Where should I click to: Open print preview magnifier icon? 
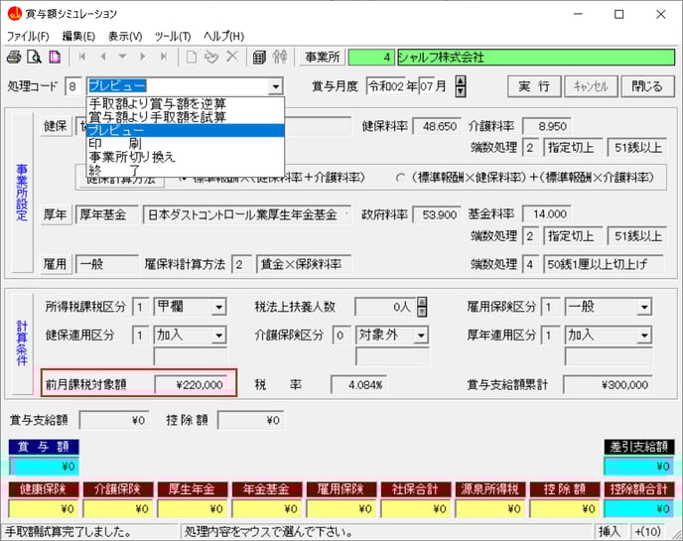click(34, 57)
